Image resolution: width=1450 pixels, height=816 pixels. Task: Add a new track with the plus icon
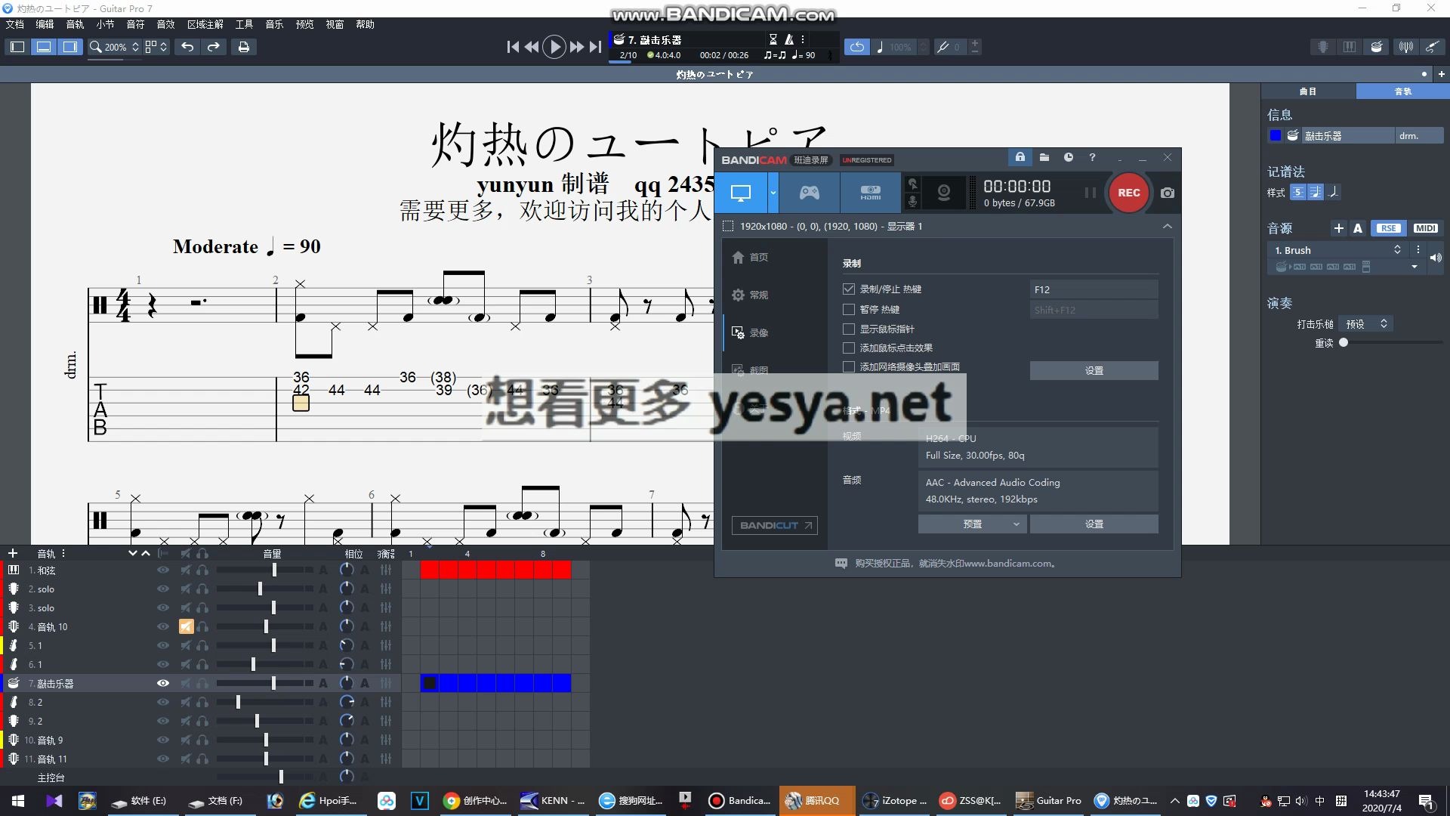12,553
